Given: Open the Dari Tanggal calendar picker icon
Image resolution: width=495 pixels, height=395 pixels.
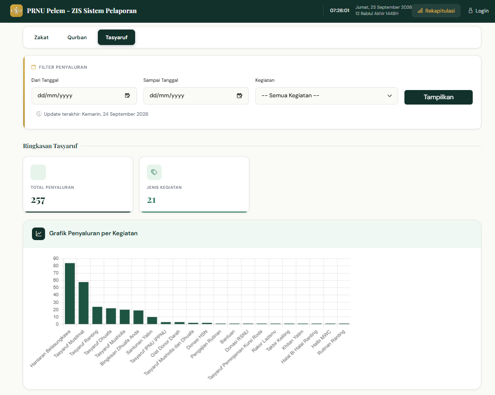Looking at the screenshot, I should click(x=127, y=95).
